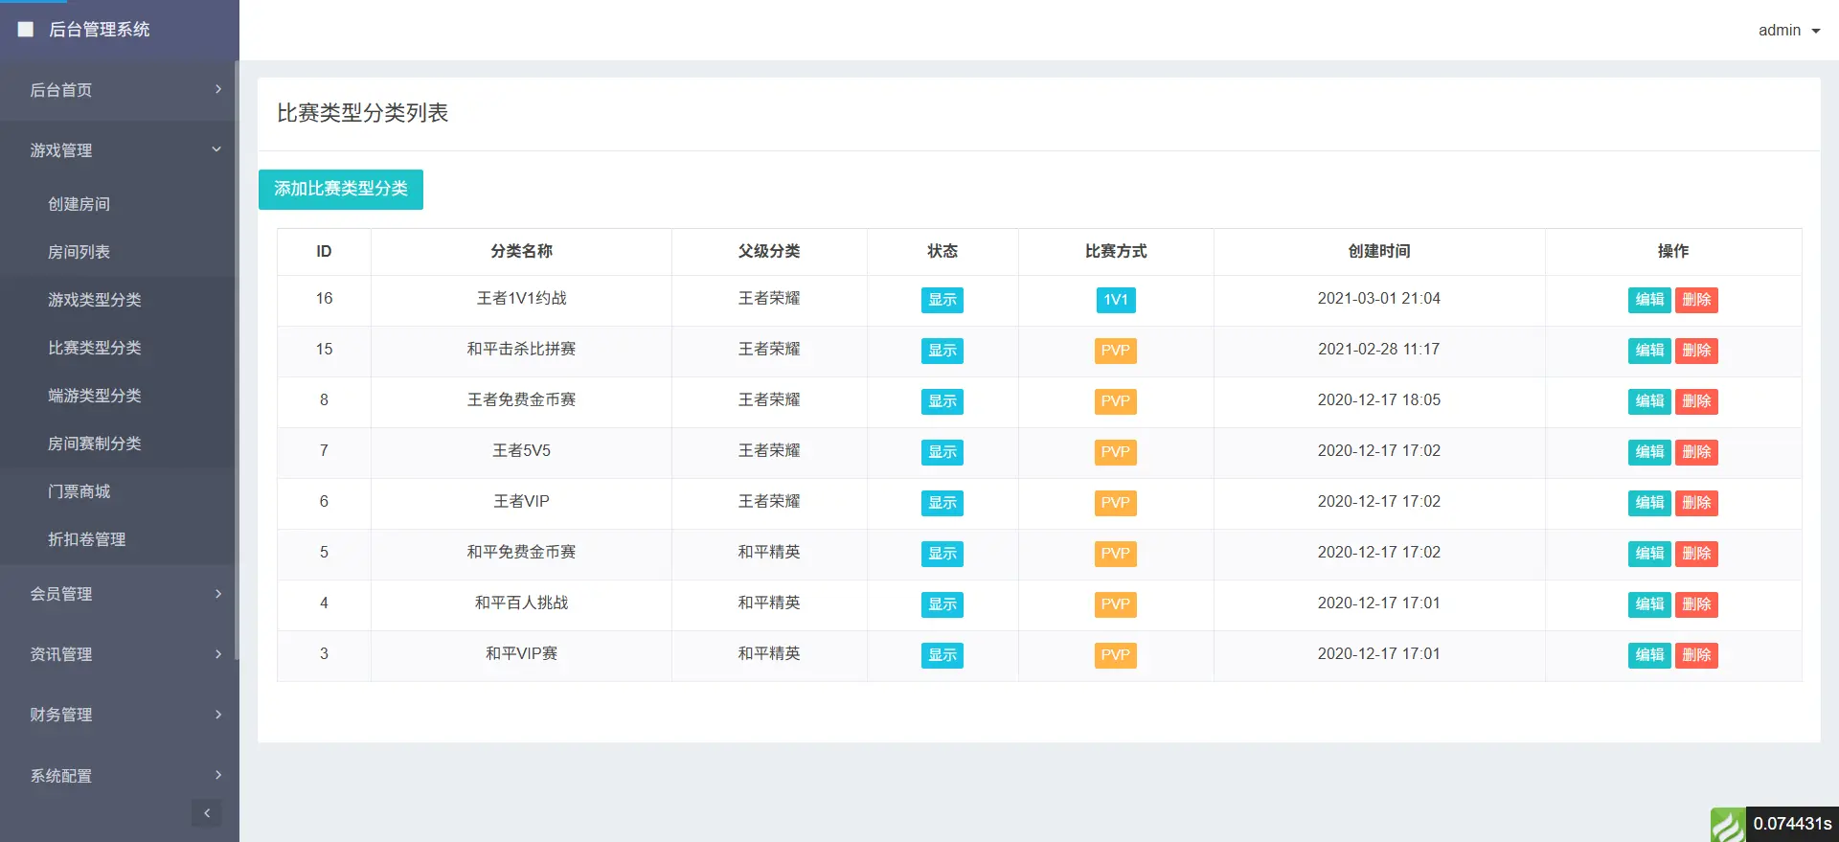This screenshot has height=842, width=1839.
Task: Expand the 系统配置 menu
Action: (x=120, y=776)
